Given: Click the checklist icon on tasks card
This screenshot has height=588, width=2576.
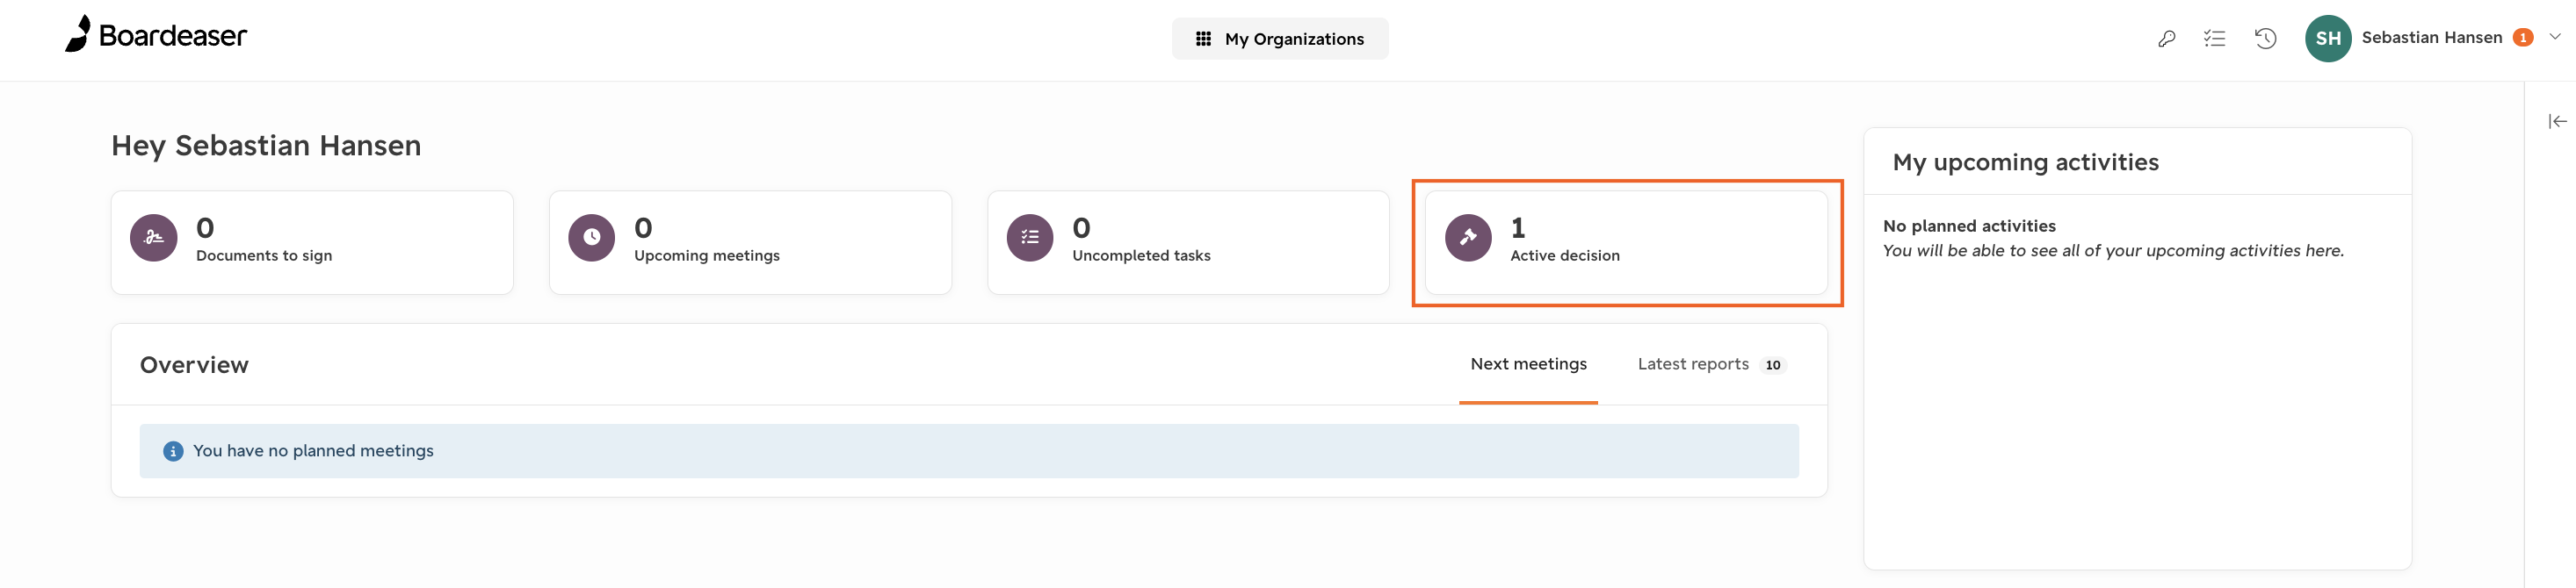Looking at the screenshot, I should [x=1030, y=238].
